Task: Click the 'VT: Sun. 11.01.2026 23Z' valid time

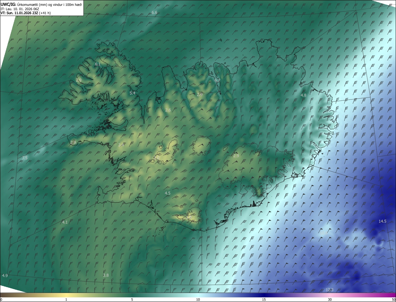Action: [19, 13]
